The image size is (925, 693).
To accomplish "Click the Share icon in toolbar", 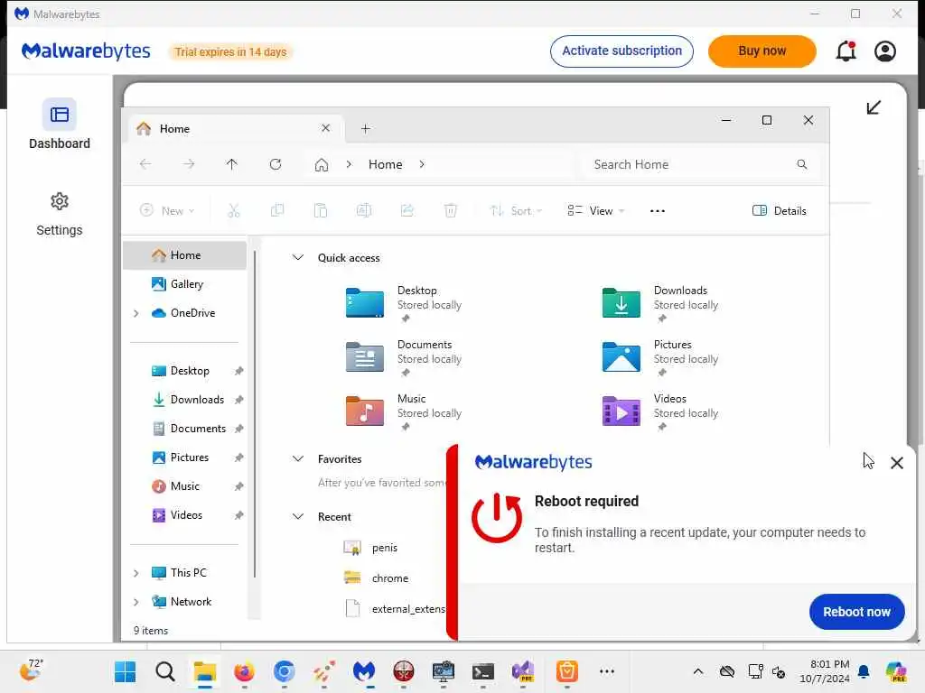I will pos(407,210).
